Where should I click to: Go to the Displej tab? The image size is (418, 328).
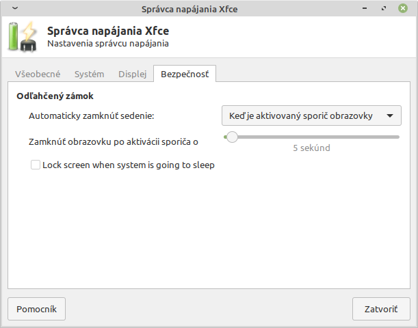[x=132, y=74]
